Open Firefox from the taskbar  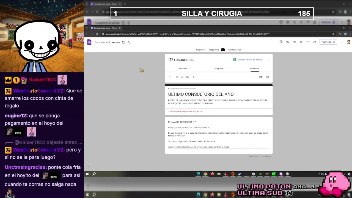point(212,174)
